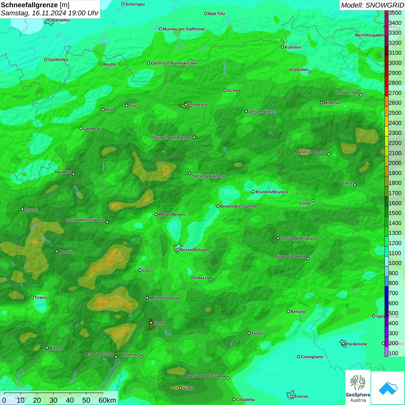Click the Murnau am Staffelsee label
Screen dimensions: 405x405
click(184, 29)
